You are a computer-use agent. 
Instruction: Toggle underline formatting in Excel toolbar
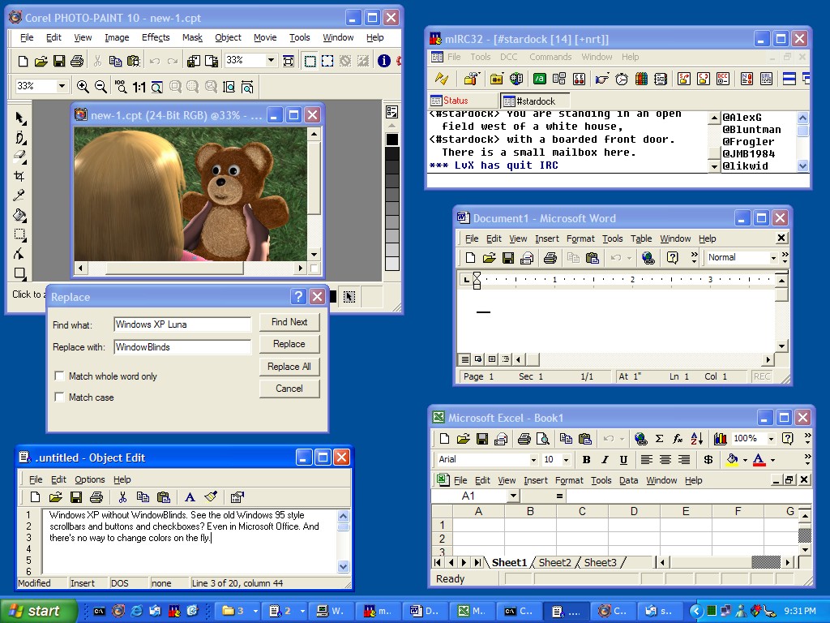[x=623, y=459]
